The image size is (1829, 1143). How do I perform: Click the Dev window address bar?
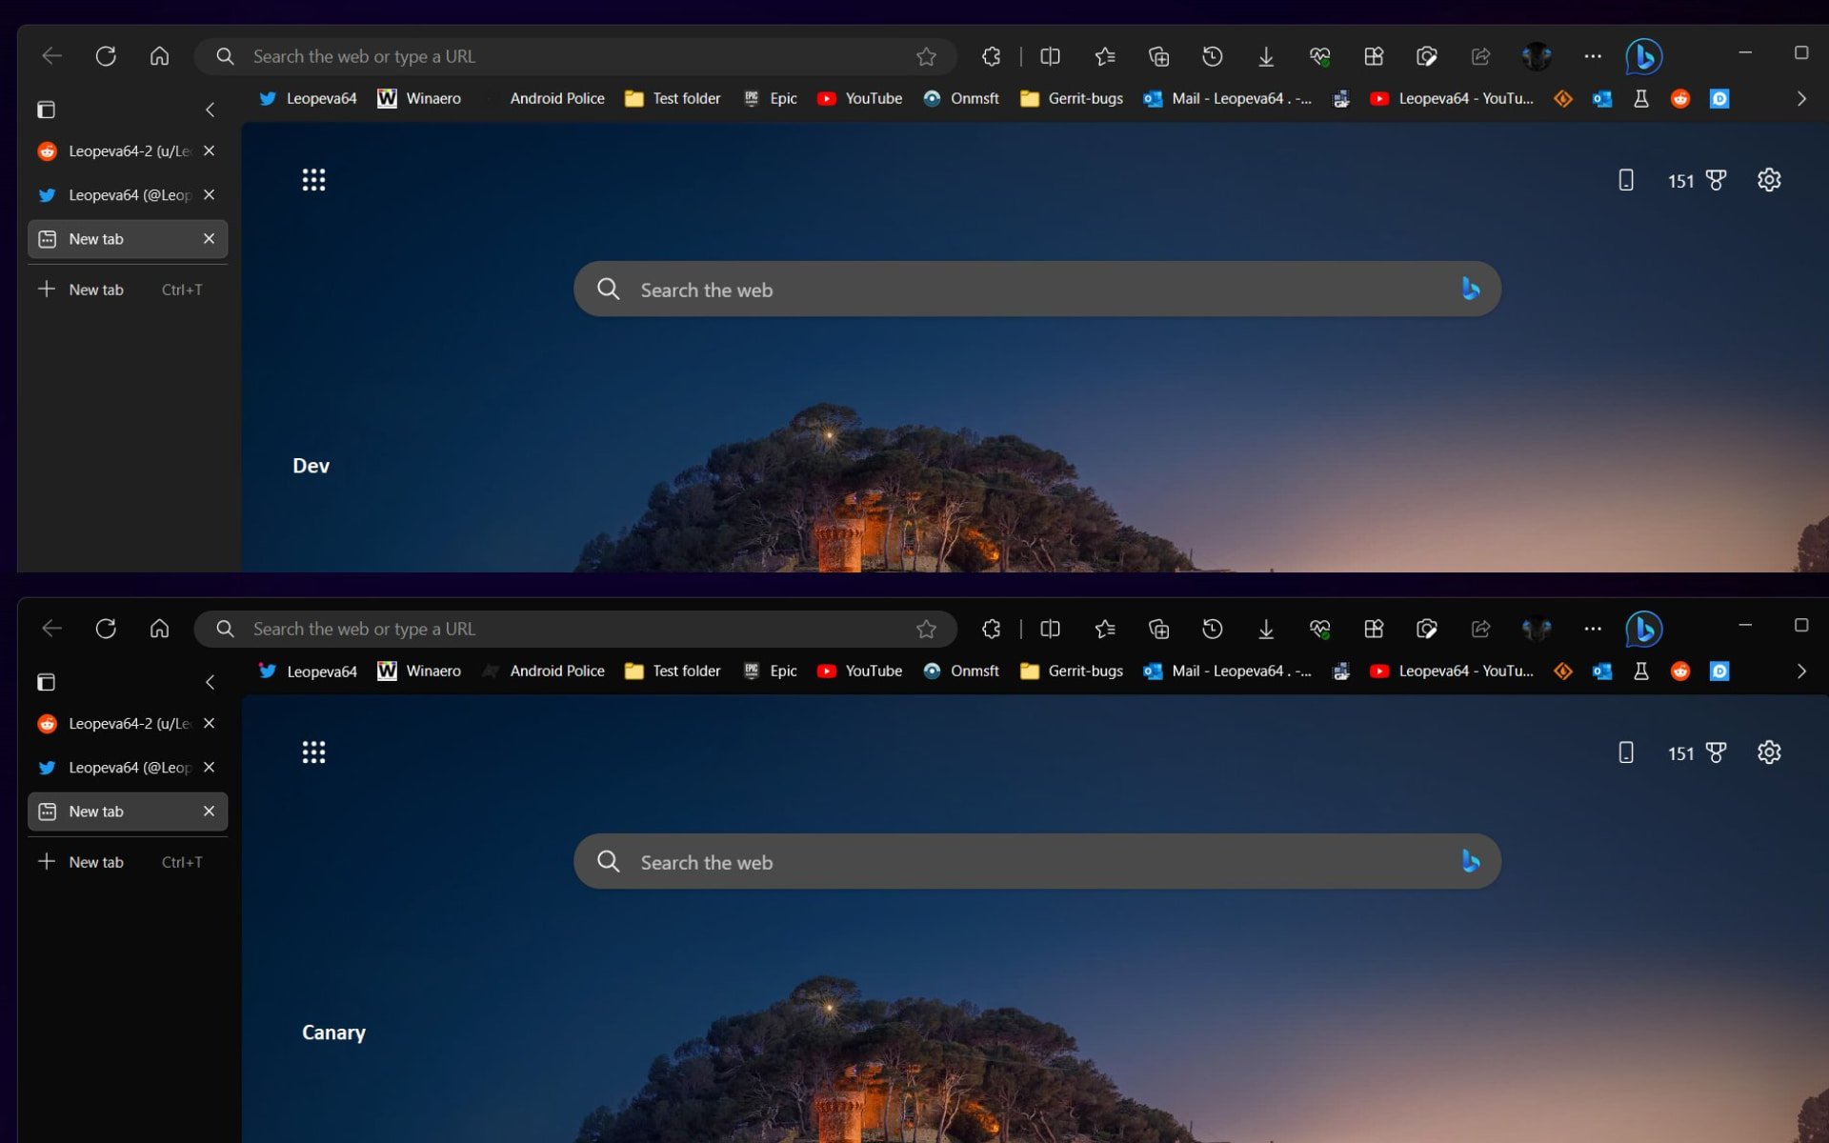[x=575, y=56]
